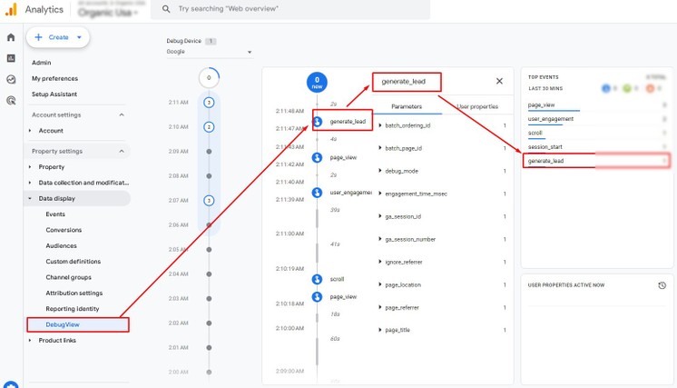677x388 pixels.
Task: Click the scroll event icon in timeline
Action: point(318,279)
